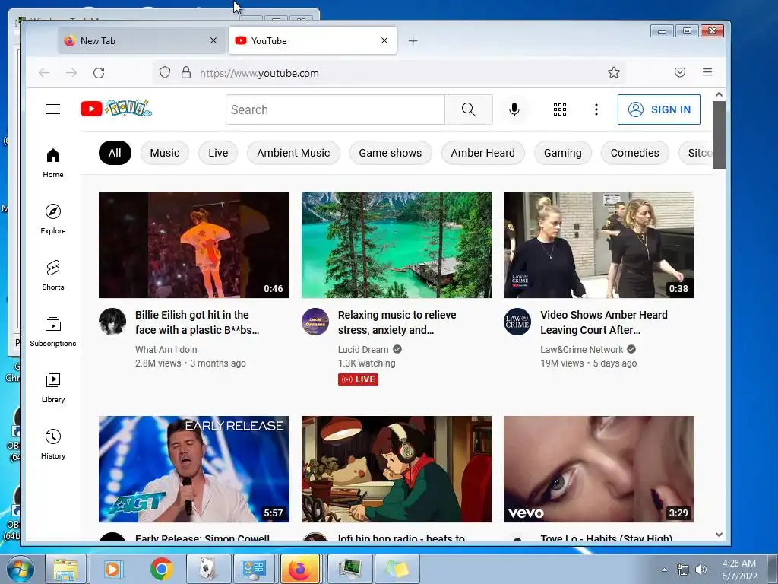Screen dimensions: 778x584
Task: Click the YouTube logo
Action: coord(116,108)
